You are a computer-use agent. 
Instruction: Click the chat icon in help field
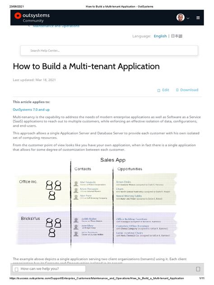point(16,269)
